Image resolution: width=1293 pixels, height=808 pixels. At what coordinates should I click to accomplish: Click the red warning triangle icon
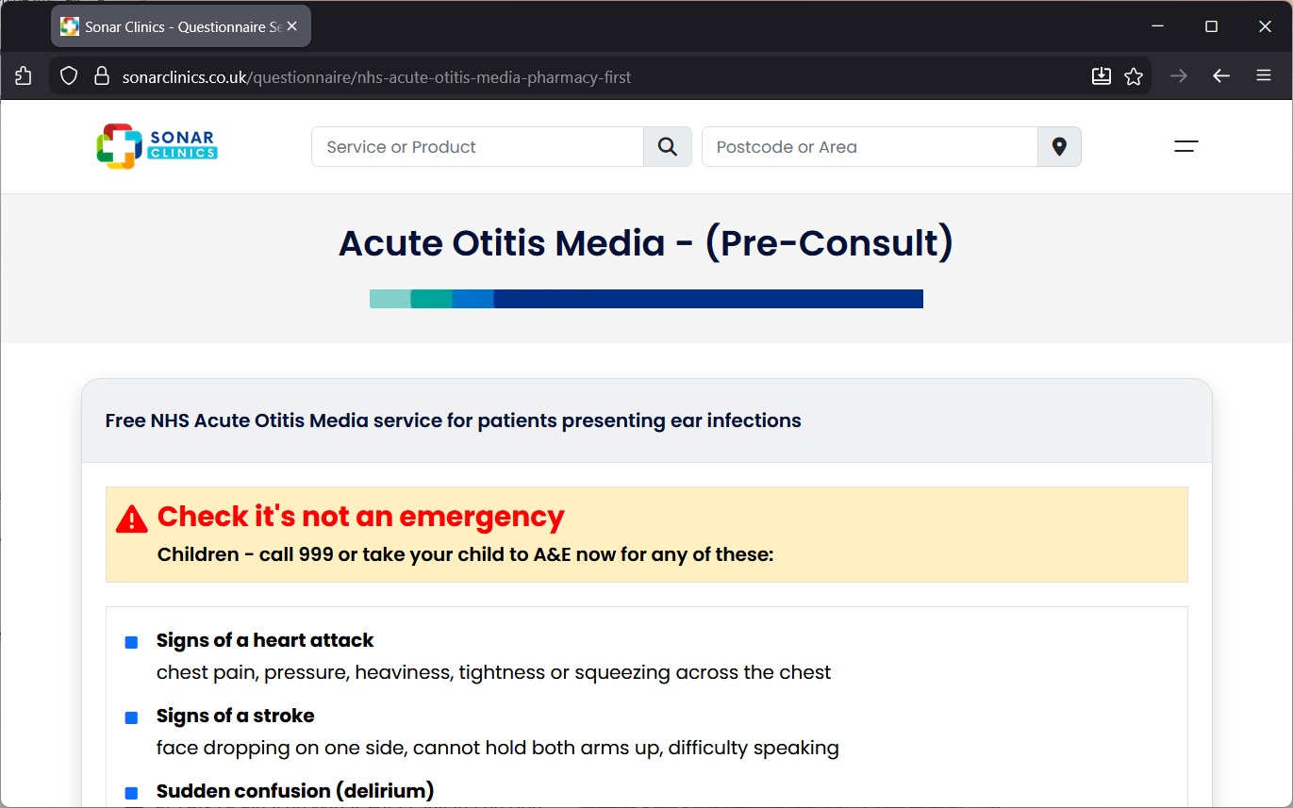coord(132,519)
